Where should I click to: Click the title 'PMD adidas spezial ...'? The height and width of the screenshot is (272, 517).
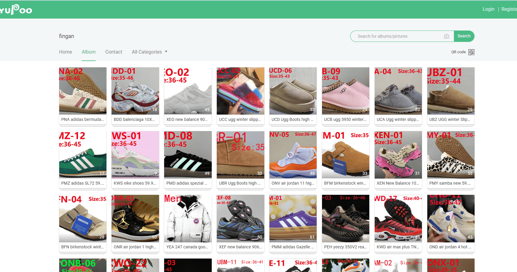tap(187, 183)
